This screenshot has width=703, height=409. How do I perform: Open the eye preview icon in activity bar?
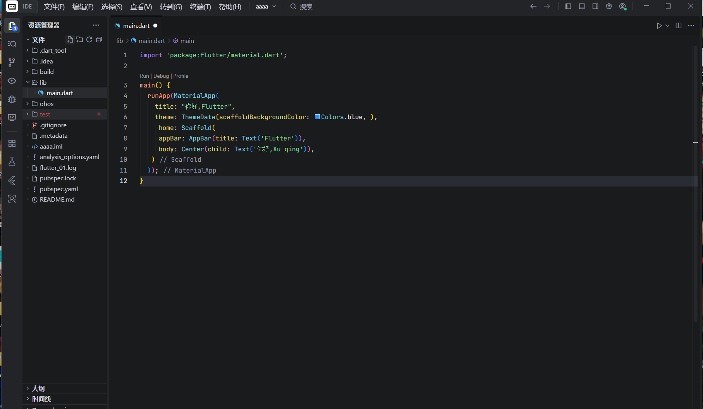click(x=12, y=80)
